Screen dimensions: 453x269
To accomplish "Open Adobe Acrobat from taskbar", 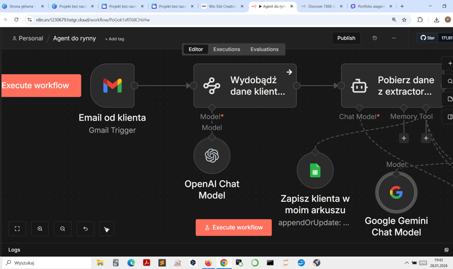I will point(146,263).
